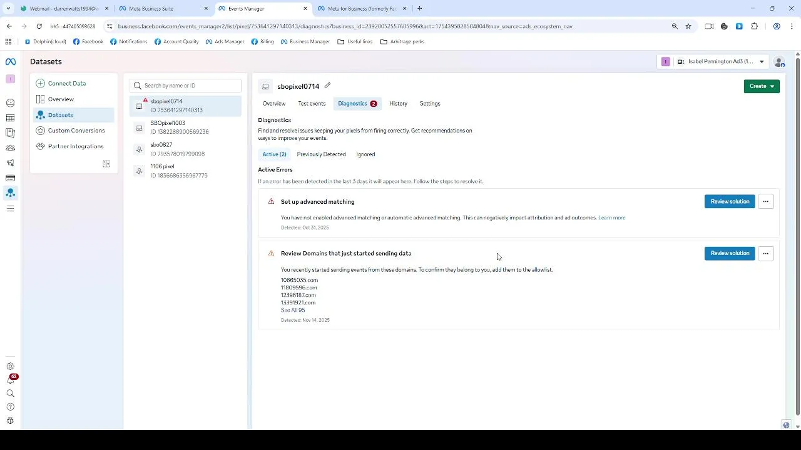Image resolution: width=801 pixels, height=450 pixels.
Task: Follow the Learn more link
Action: pos(611,217)
